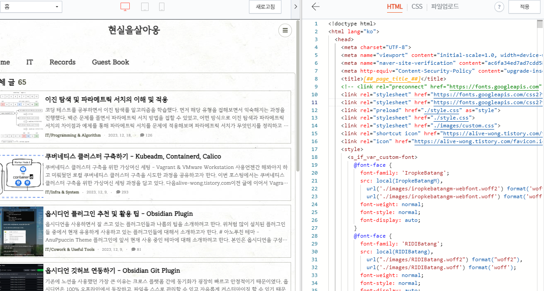Open category IT/Cowork & Useful Tools
544x291 pixels.
[70, 249]
